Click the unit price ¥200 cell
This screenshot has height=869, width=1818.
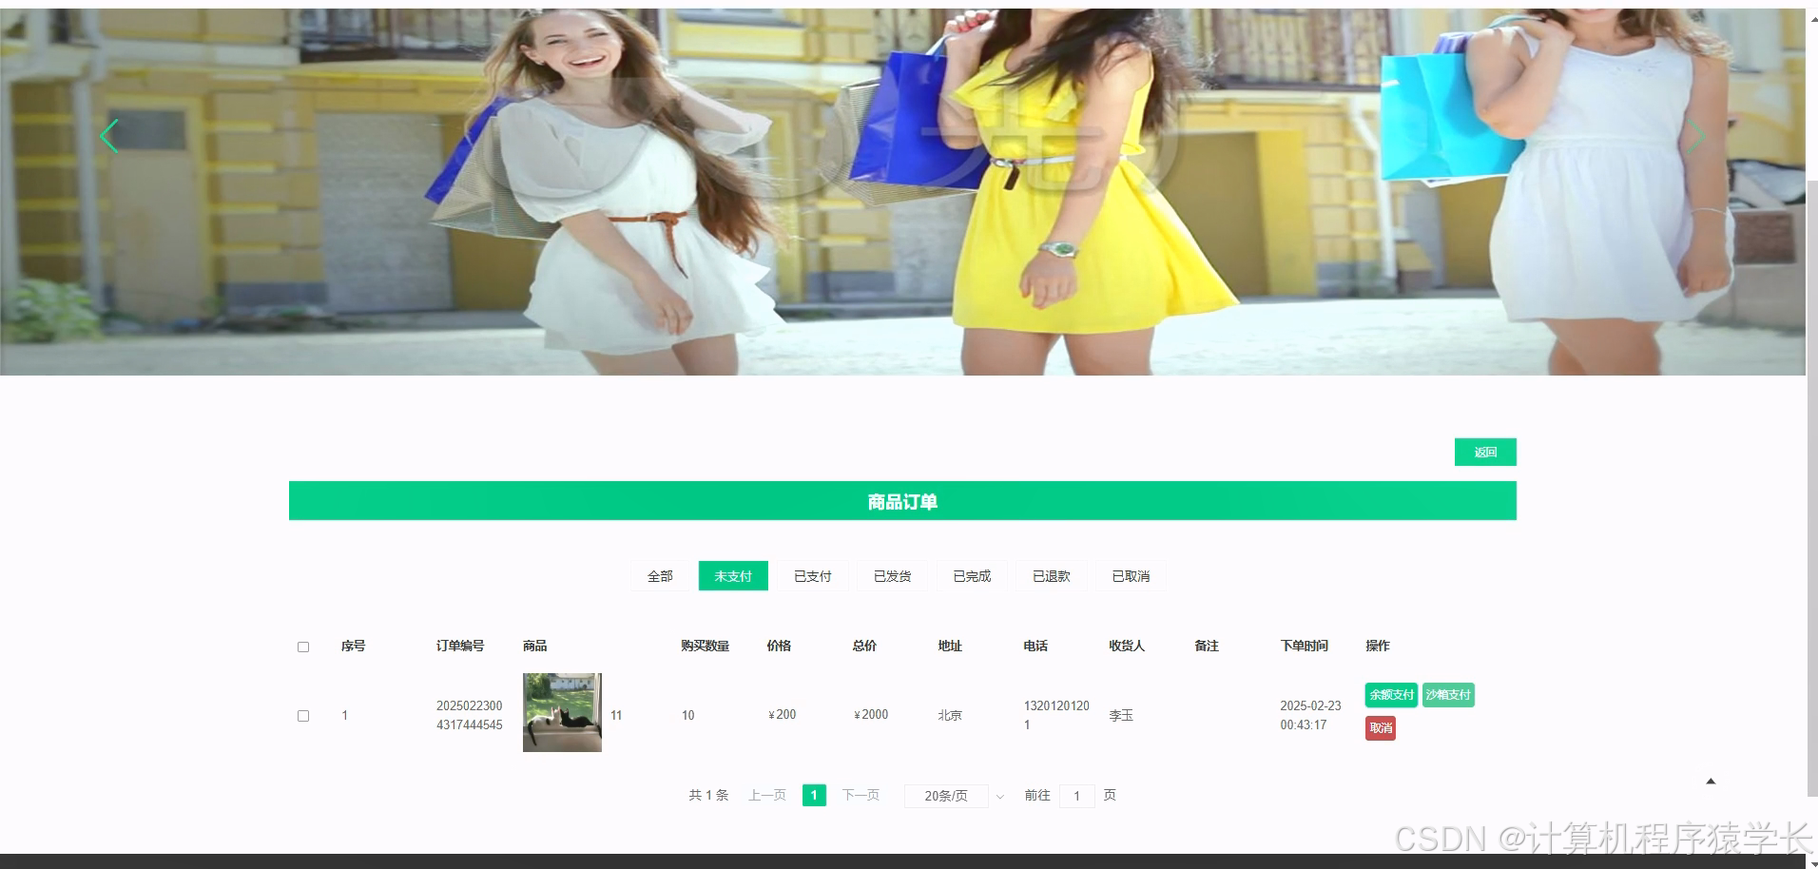(782, 715)
